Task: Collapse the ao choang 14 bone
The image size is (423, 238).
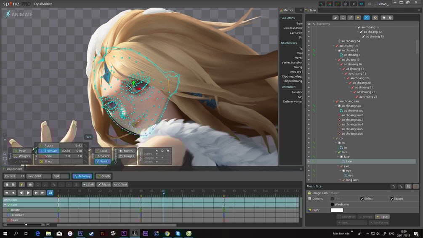Action: [334, 46]
